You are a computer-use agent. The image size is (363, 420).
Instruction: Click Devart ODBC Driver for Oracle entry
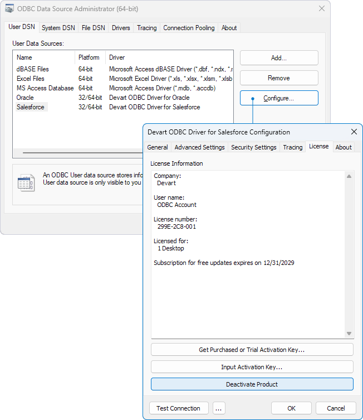pos(149,98)
